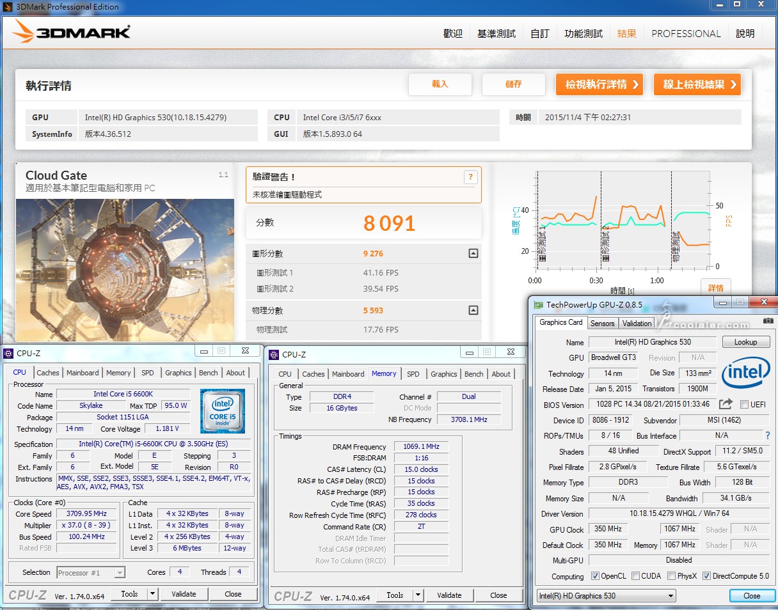The width and height of the screenshot is (778, 610).
Task: Open the PROFESSIONAL tab in 3DMark
Action: [686, 33]
